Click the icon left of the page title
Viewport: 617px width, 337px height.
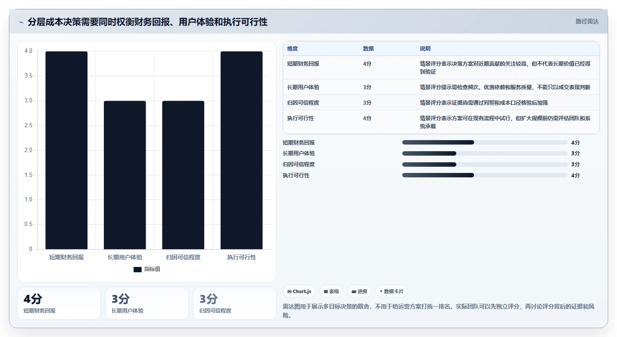point(21,22)
